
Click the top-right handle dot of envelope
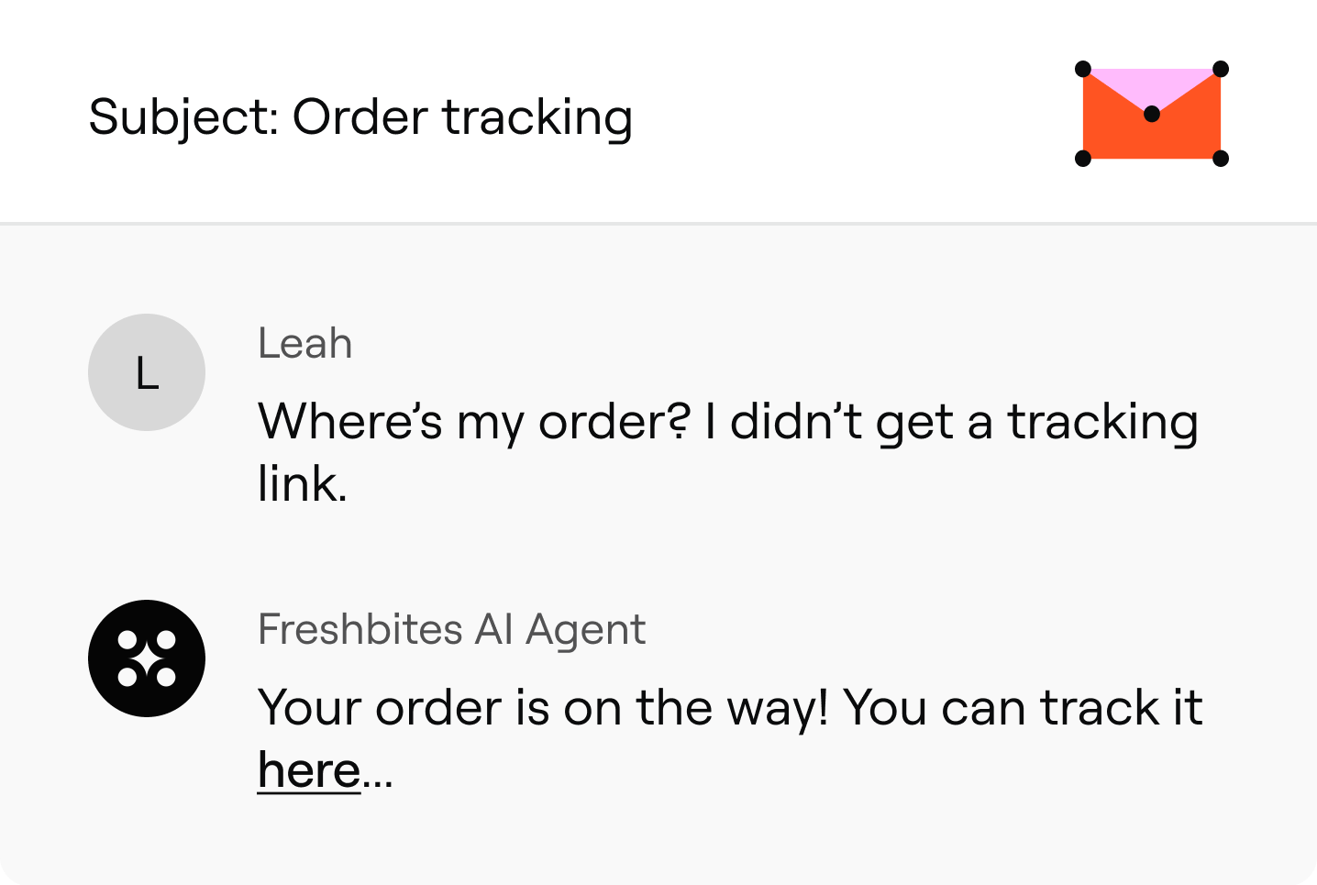click(x=1221, y=69)
